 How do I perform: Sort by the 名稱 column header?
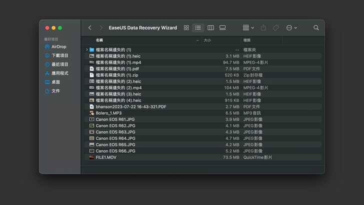pyautogui.click(x=99, y=40)
